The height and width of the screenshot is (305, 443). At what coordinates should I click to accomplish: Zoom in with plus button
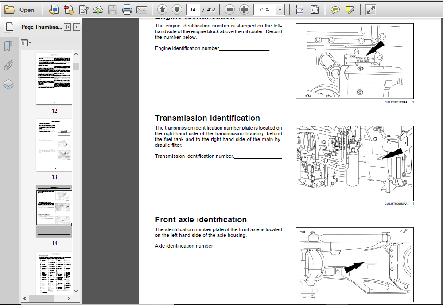point(244,10)
